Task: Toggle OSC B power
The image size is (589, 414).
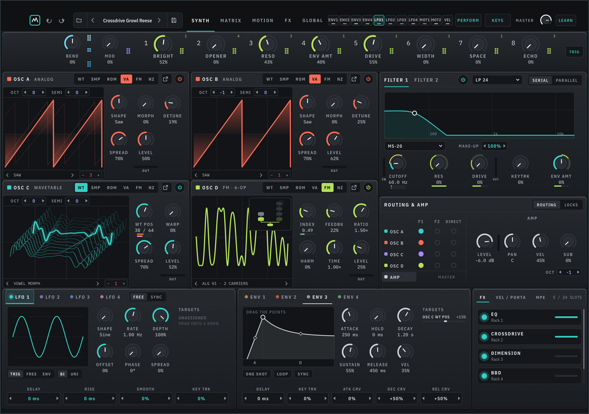Action: click(x=368, y=79)
